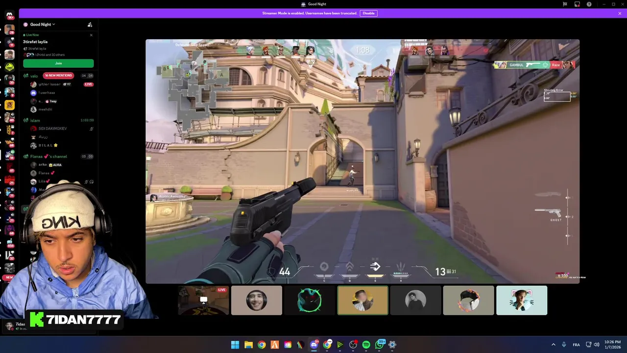
Task: View the 16 NEW MENTIONS badge
Action: pyautogui.click(x=58, y=76)
